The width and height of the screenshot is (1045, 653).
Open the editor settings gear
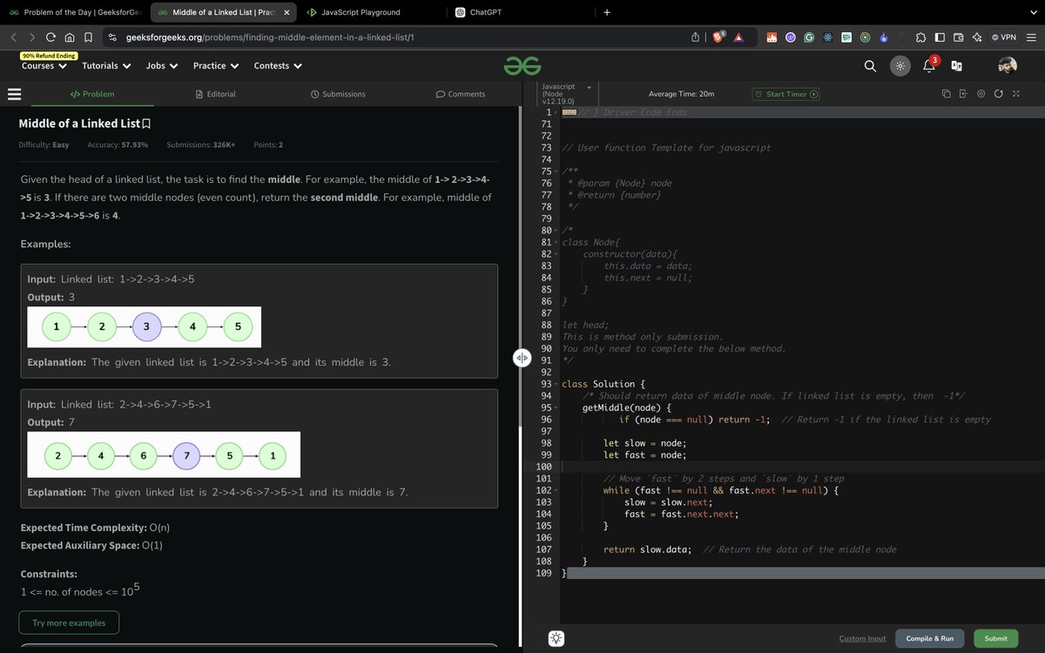coord(981,93)
